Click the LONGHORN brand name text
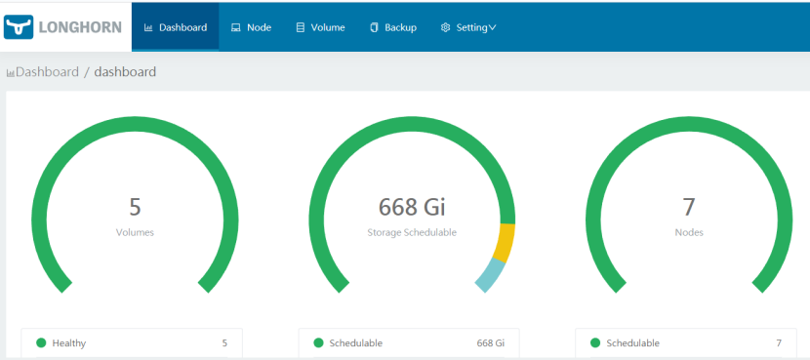Viewport: 810px width, 360px height. click(81, 27)
